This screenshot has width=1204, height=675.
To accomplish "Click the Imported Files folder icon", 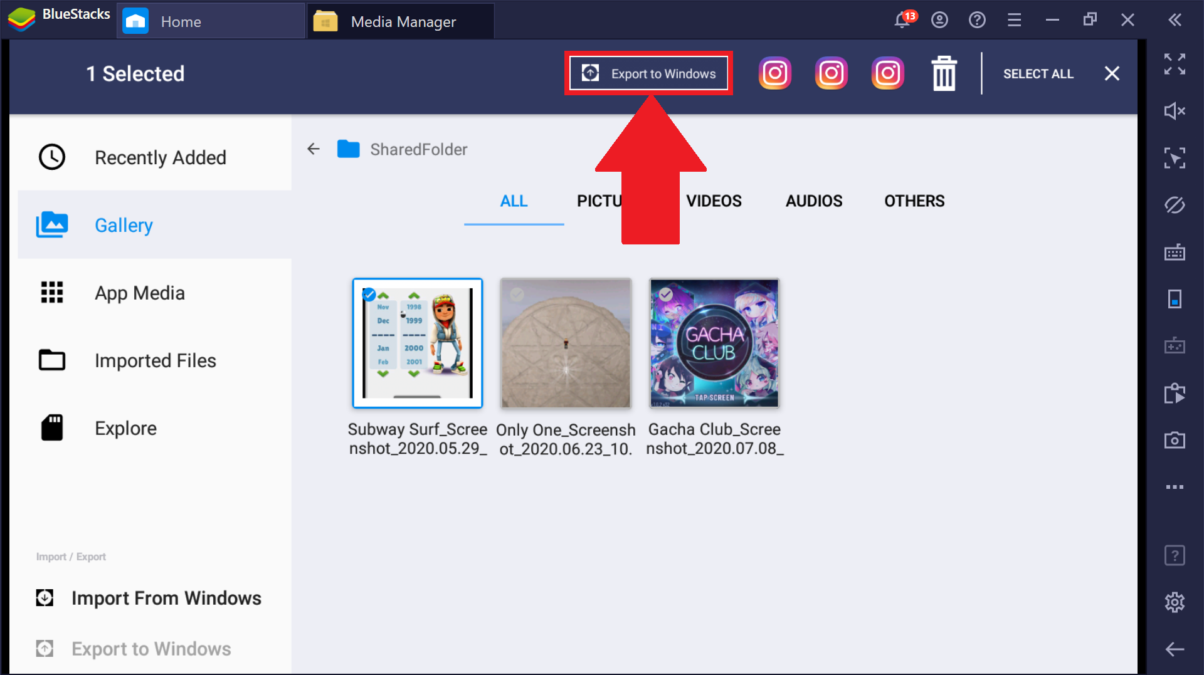I will (x=52, y=360).
